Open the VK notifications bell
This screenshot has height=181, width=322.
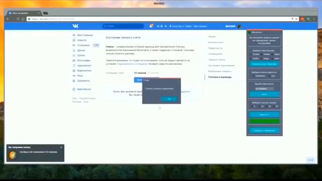151,26
